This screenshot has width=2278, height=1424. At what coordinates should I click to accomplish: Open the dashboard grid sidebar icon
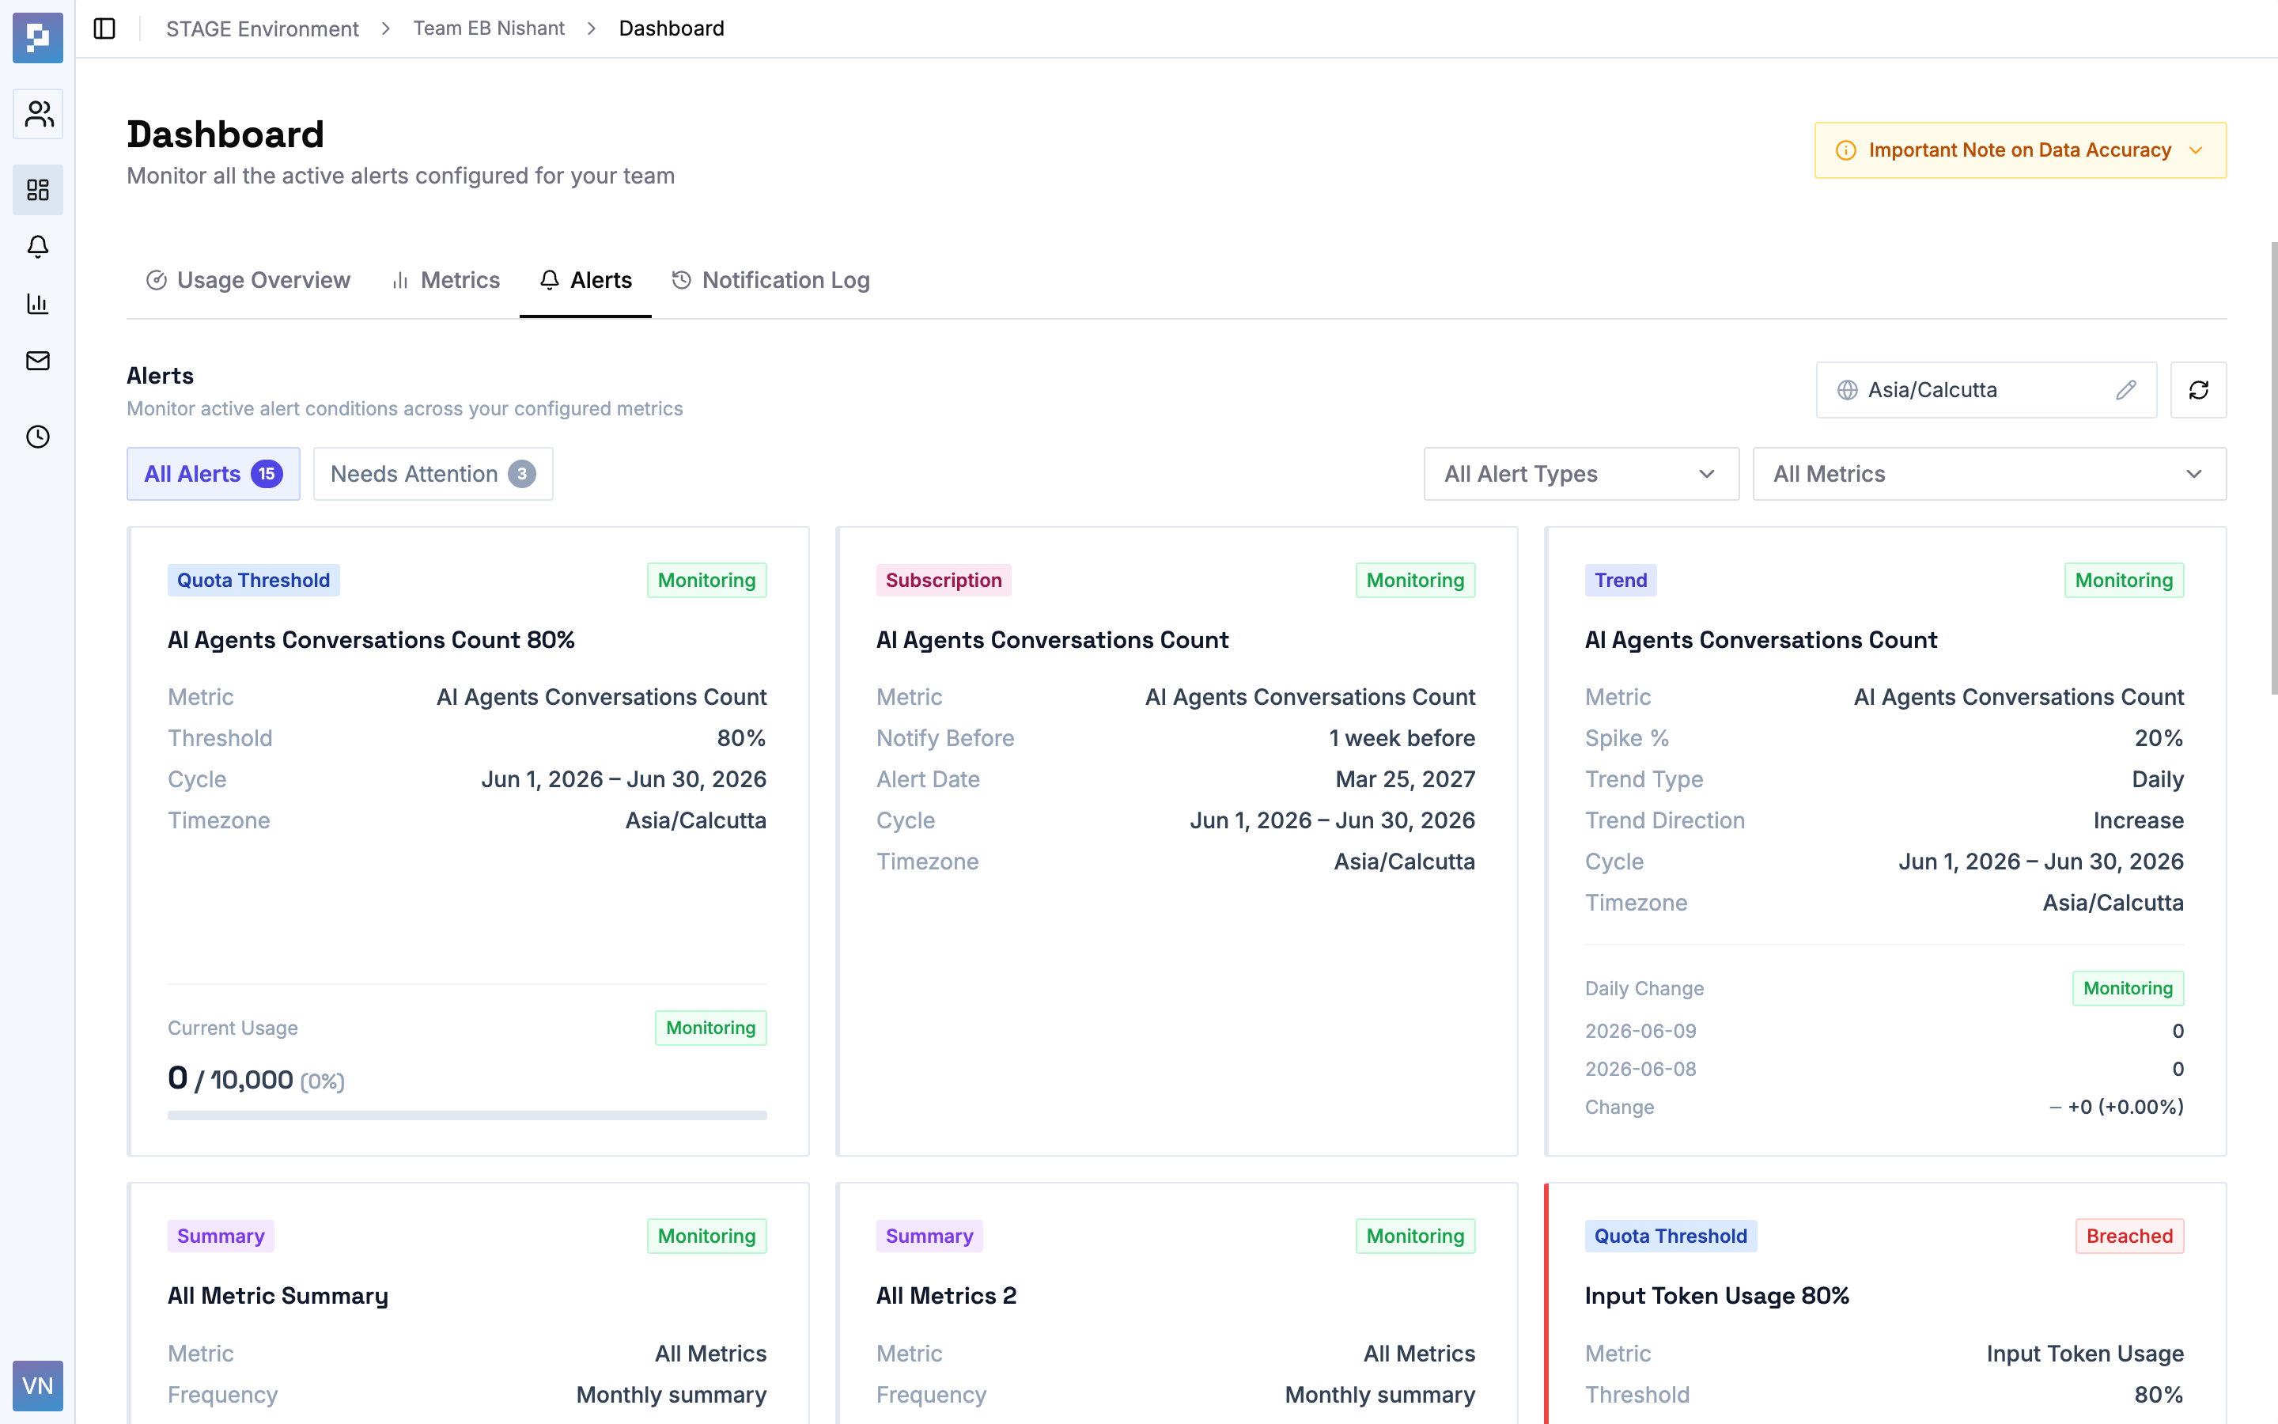tap(38, 190)
